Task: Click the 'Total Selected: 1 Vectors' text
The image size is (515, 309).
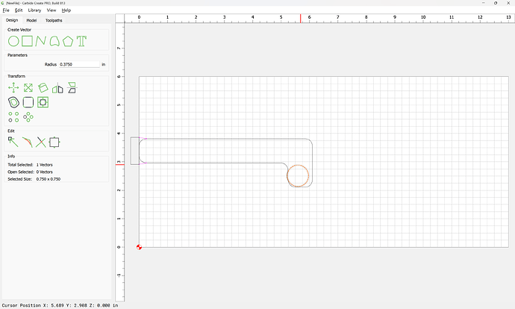Action: [x=30, y=165]
